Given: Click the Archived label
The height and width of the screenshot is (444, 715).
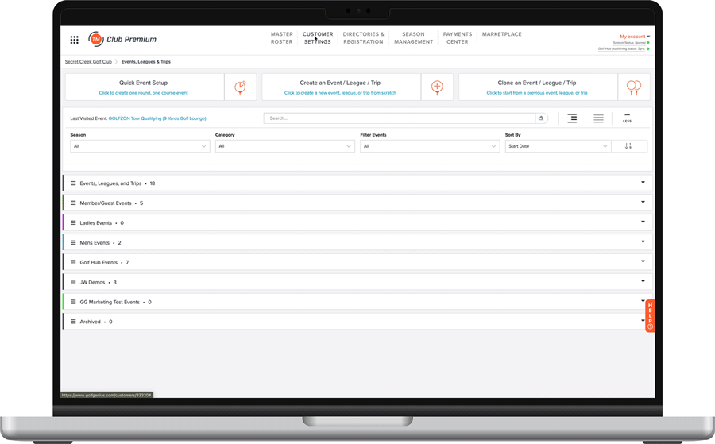Looking at the screenshot, I should coord(91,322).
